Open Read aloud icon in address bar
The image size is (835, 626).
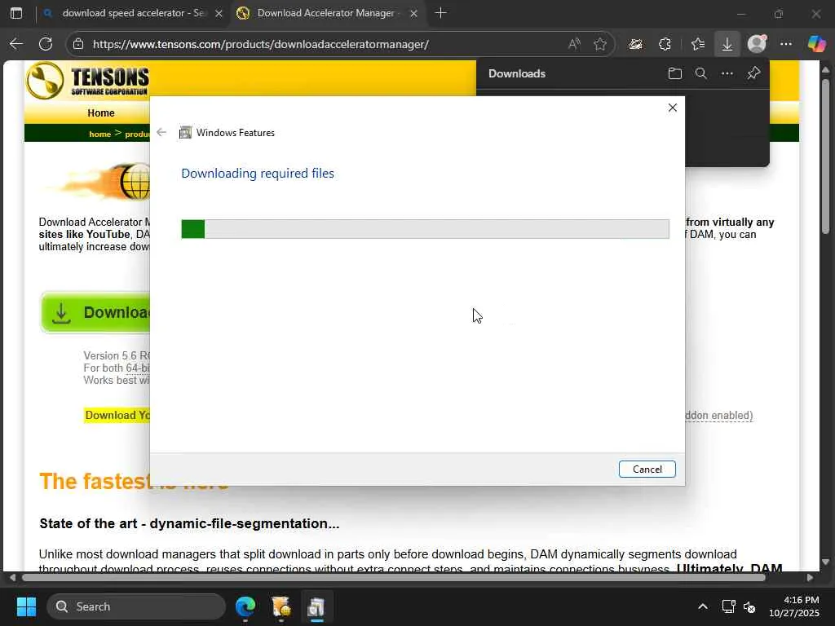point(574,44)
